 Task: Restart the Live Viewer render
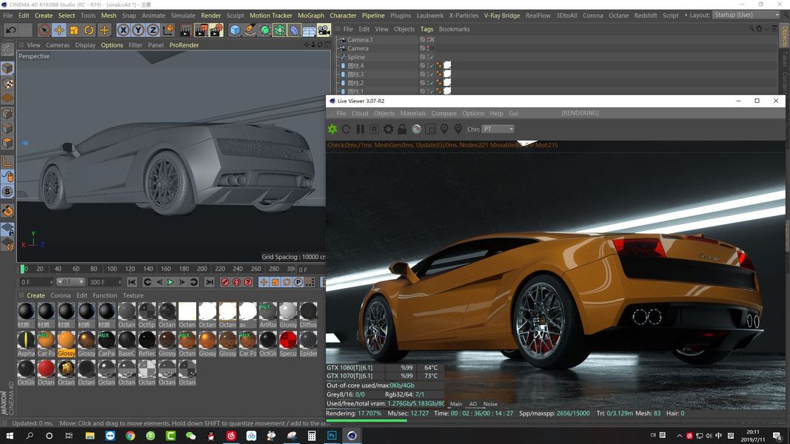coord(346,129)
